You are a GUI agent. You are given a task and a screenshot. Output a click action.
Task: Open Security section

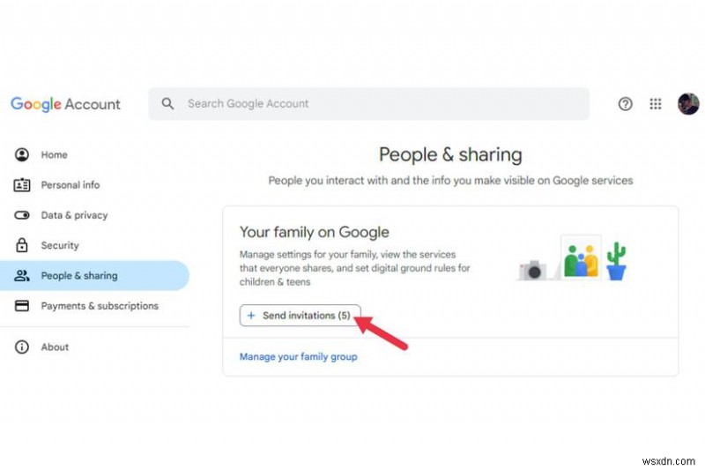pos(60,245)
